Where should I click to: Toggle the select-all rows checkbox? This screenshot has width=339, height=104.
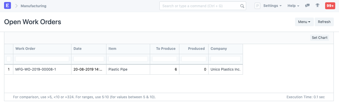point(9,59)
